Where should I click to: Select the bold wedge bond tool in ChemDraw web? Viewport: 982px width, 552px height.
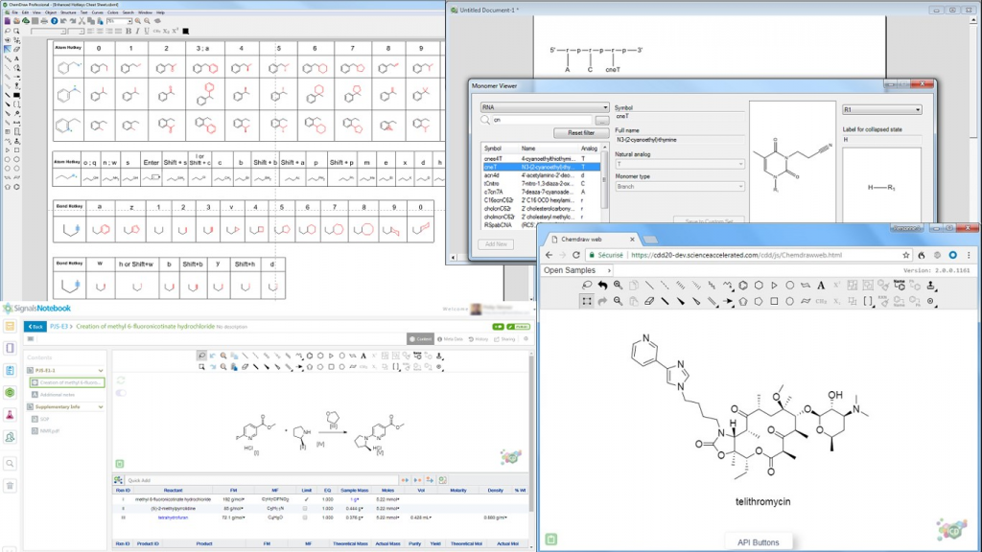coord(681,301)
